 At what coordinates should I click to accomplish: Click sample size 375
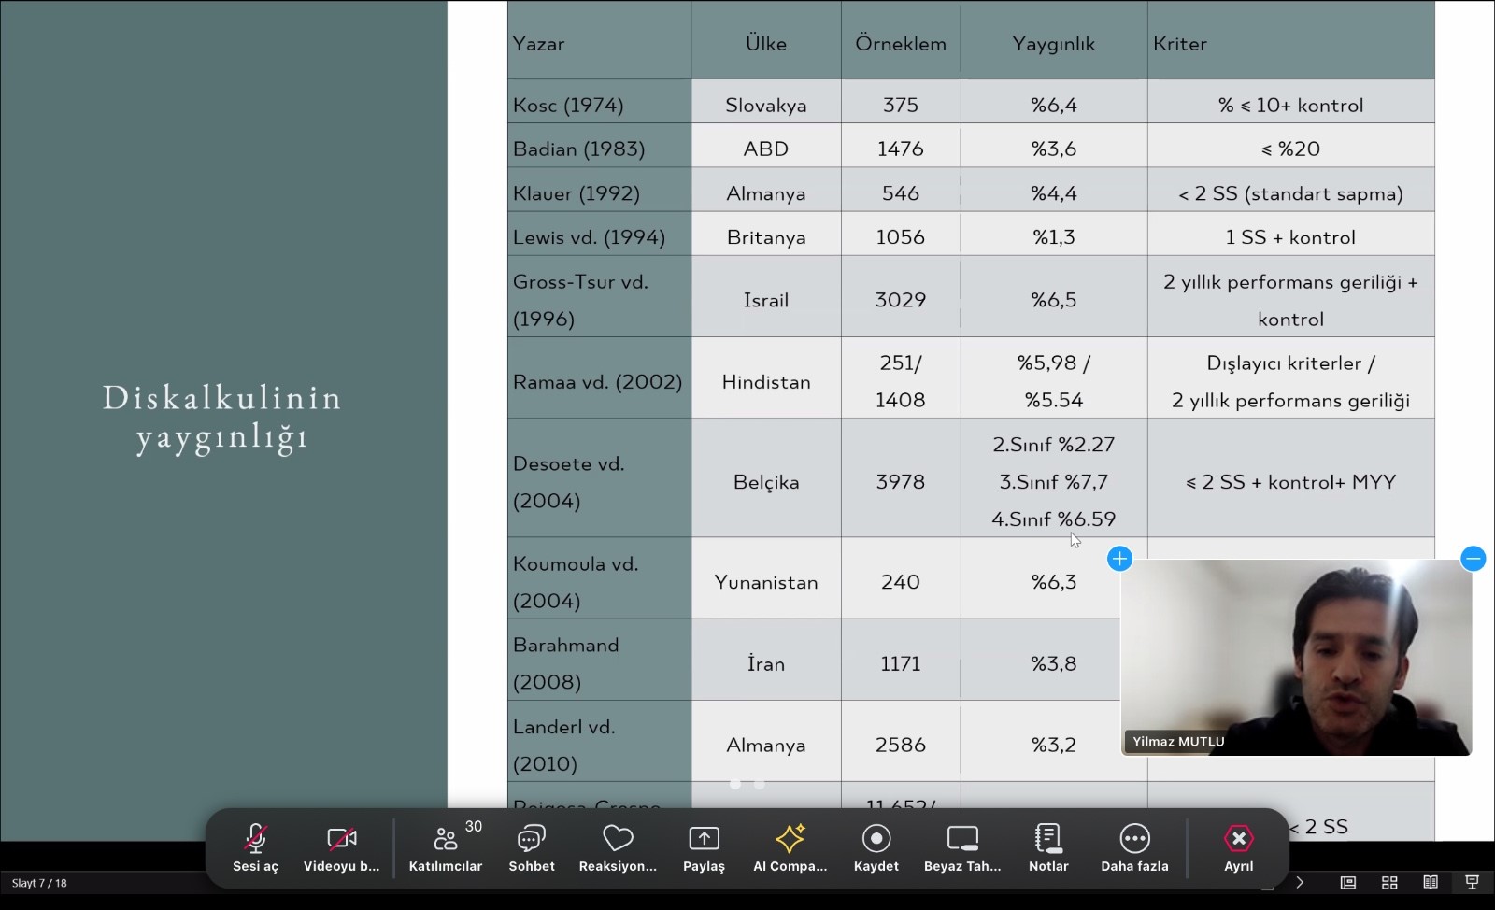point(901,106)
